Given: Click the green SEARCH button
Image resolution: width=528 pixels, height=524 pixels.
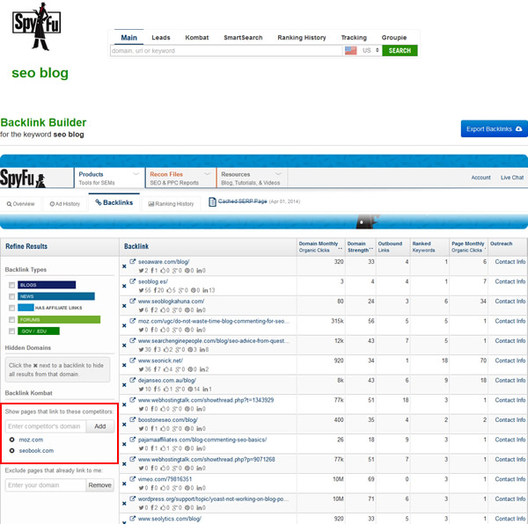Looking at the screenshot, I should [x=400, y=50].
